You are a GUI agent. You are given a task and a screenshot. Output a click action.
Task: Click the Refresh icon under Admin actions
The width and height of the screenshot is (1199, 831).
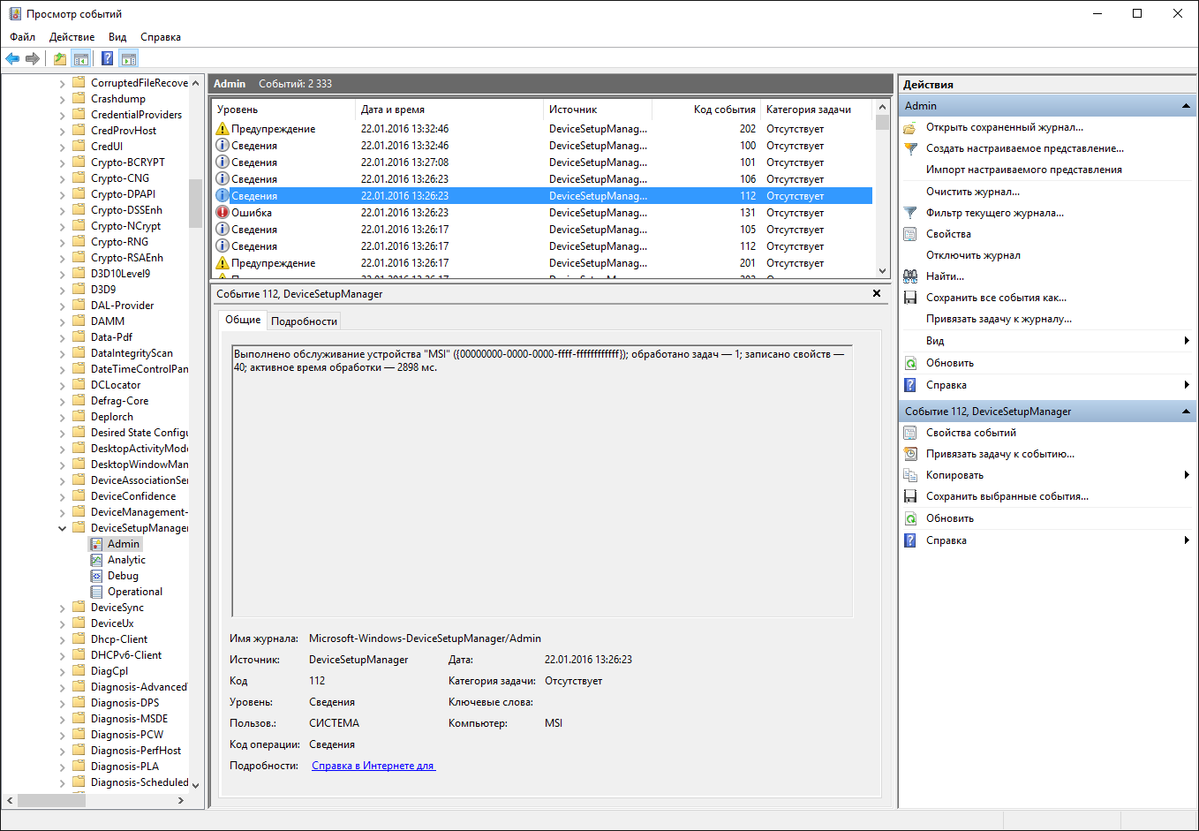point(910,363)
